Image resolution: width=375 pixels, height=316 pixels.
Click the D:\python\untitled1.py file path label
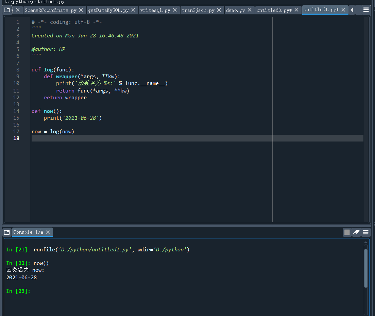35,2
